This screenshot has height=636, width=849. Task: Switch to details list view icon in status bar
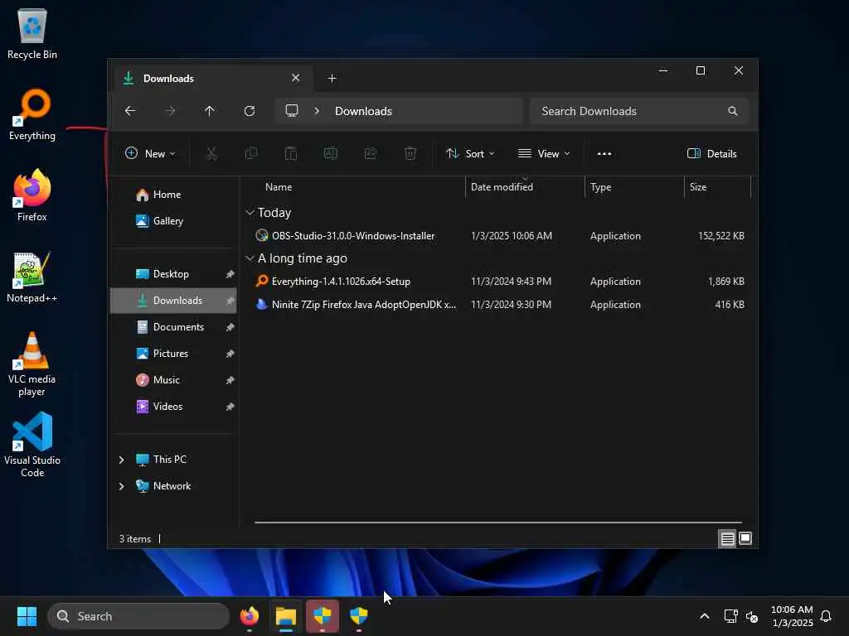(x=727, y=538)
